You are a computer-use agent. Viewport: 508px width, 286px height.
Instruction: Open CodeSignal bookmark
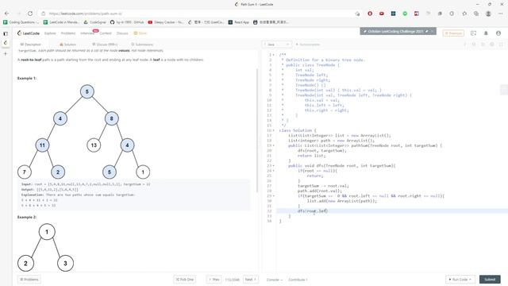tap(94, 22)
